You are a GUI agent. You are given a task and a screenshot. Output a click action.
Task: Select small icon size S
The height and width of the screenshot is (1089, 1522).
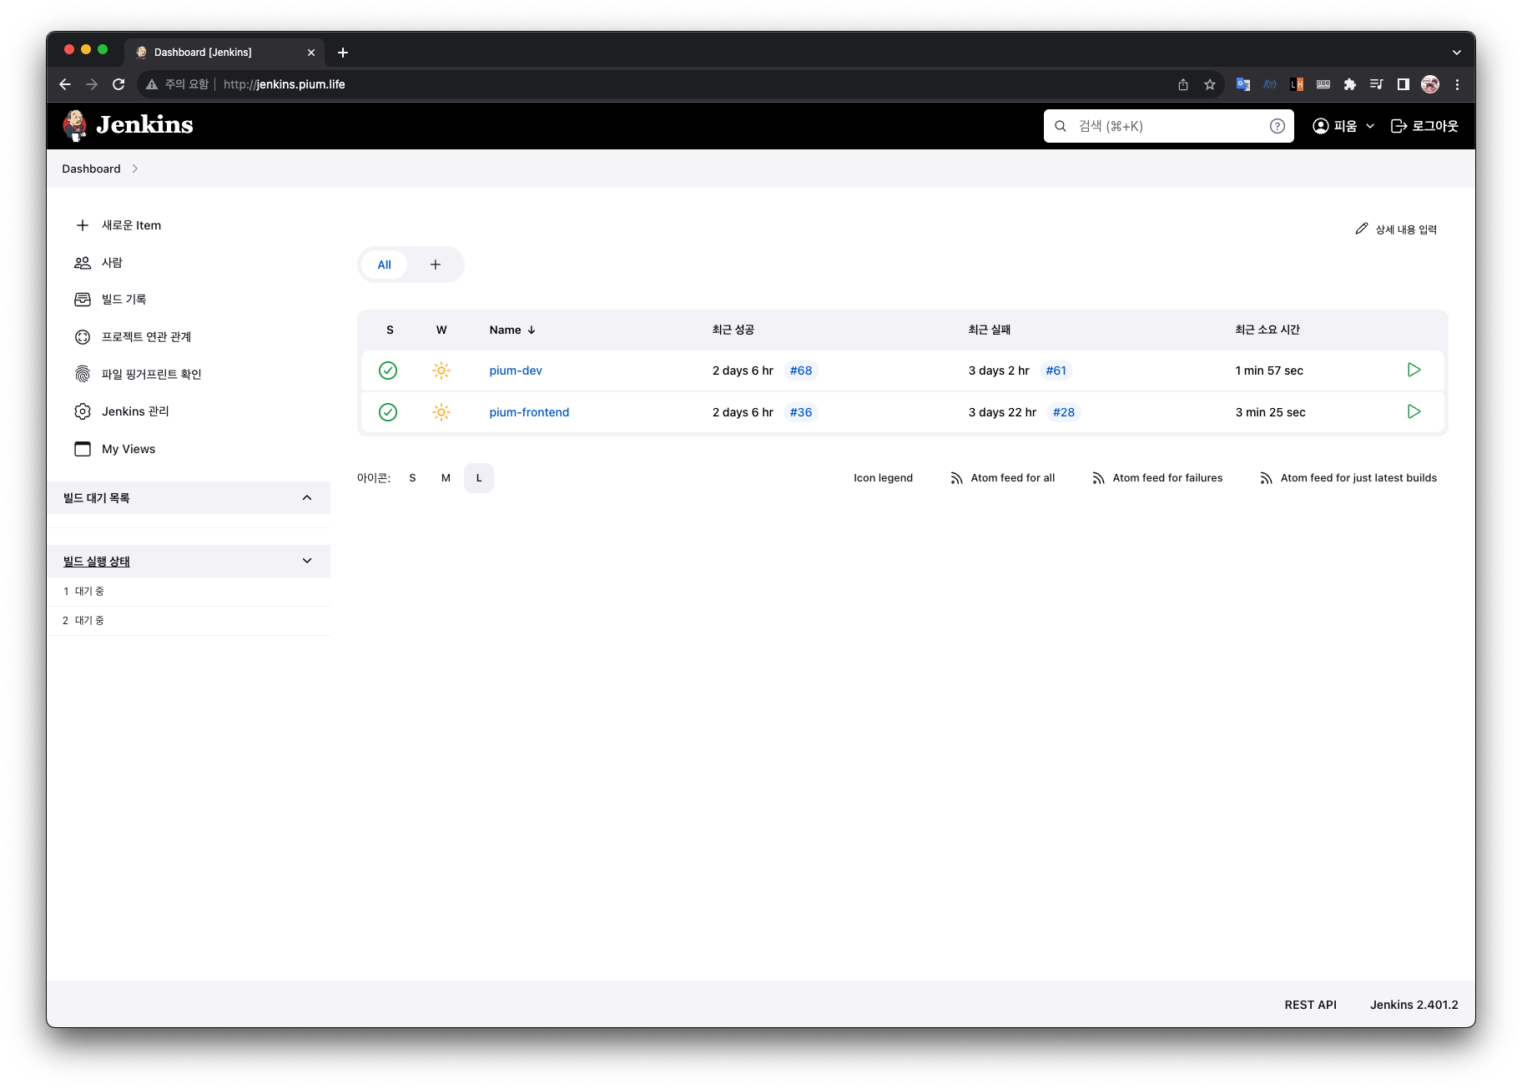(x=412, y=478)
